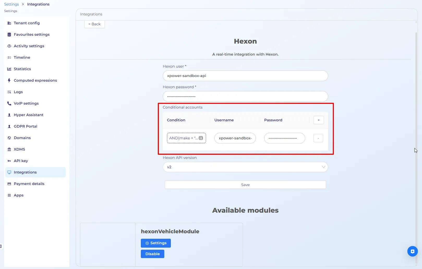Click the Integrations breadcrumb text
Screen dimensions: 422x269
tap(38, 4)
